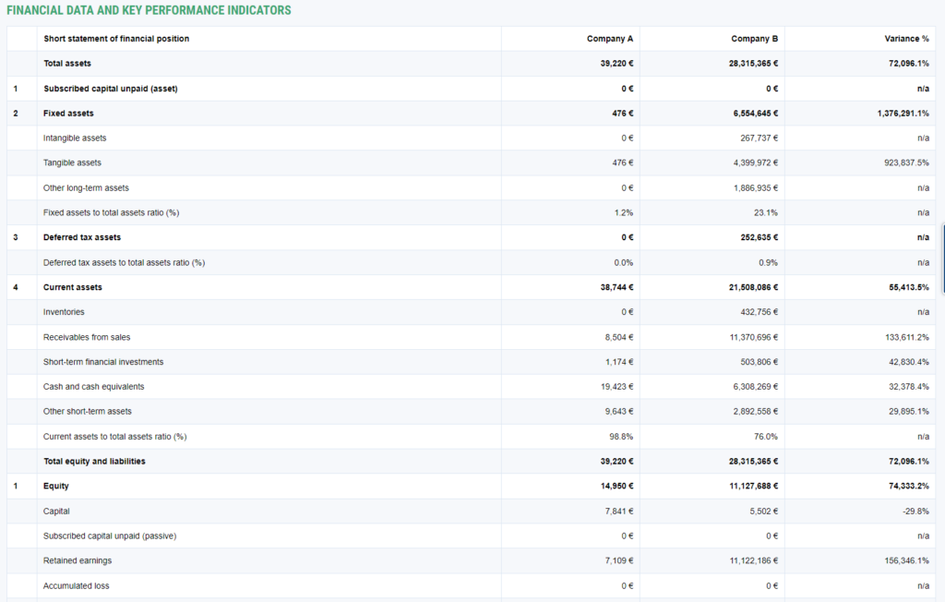Select the 'Inventories' row label
This screenshot has width=945, height=602.
(64, 312)
